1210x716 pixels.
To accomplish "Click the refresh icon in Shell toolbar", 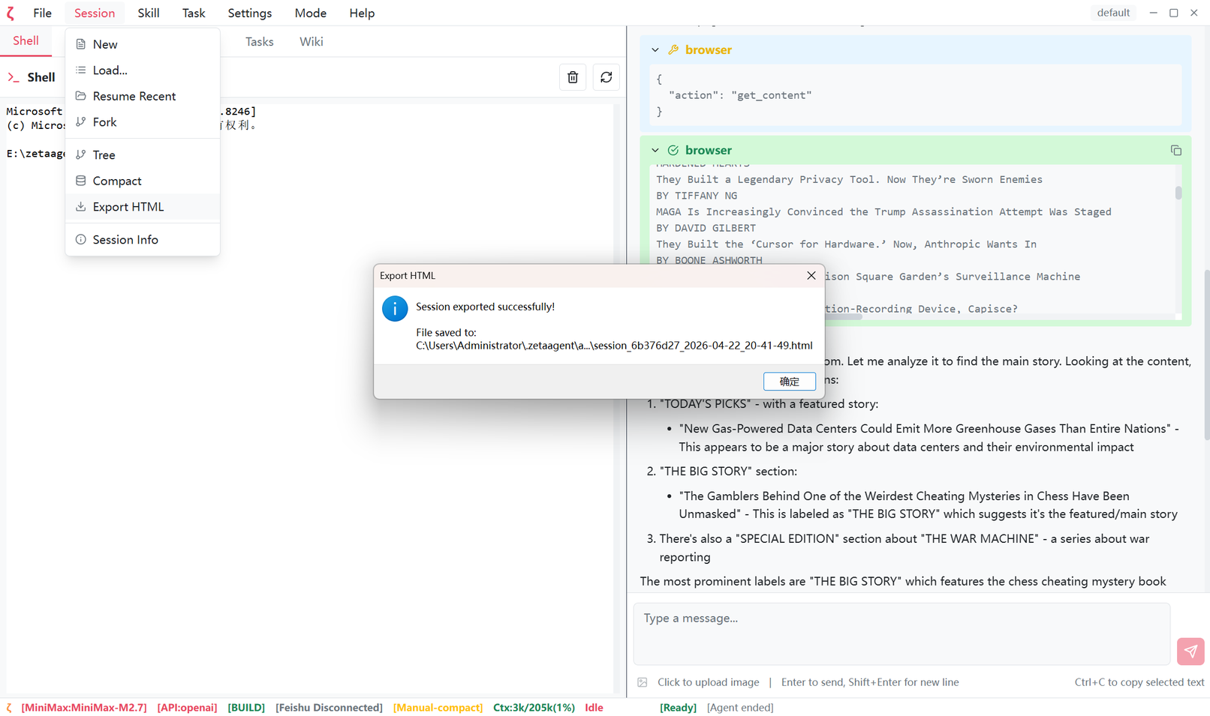I will [607, 77].
